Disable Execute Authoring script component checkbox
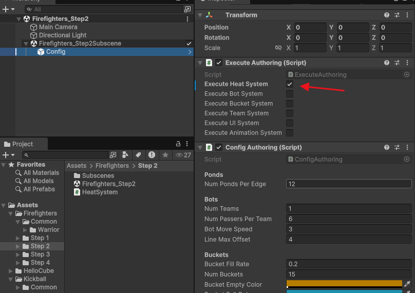 [x=219, y=63]
